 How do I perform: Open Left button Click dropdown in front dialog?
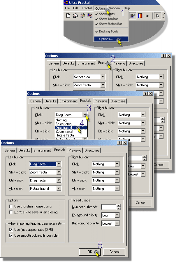point(59,164)
